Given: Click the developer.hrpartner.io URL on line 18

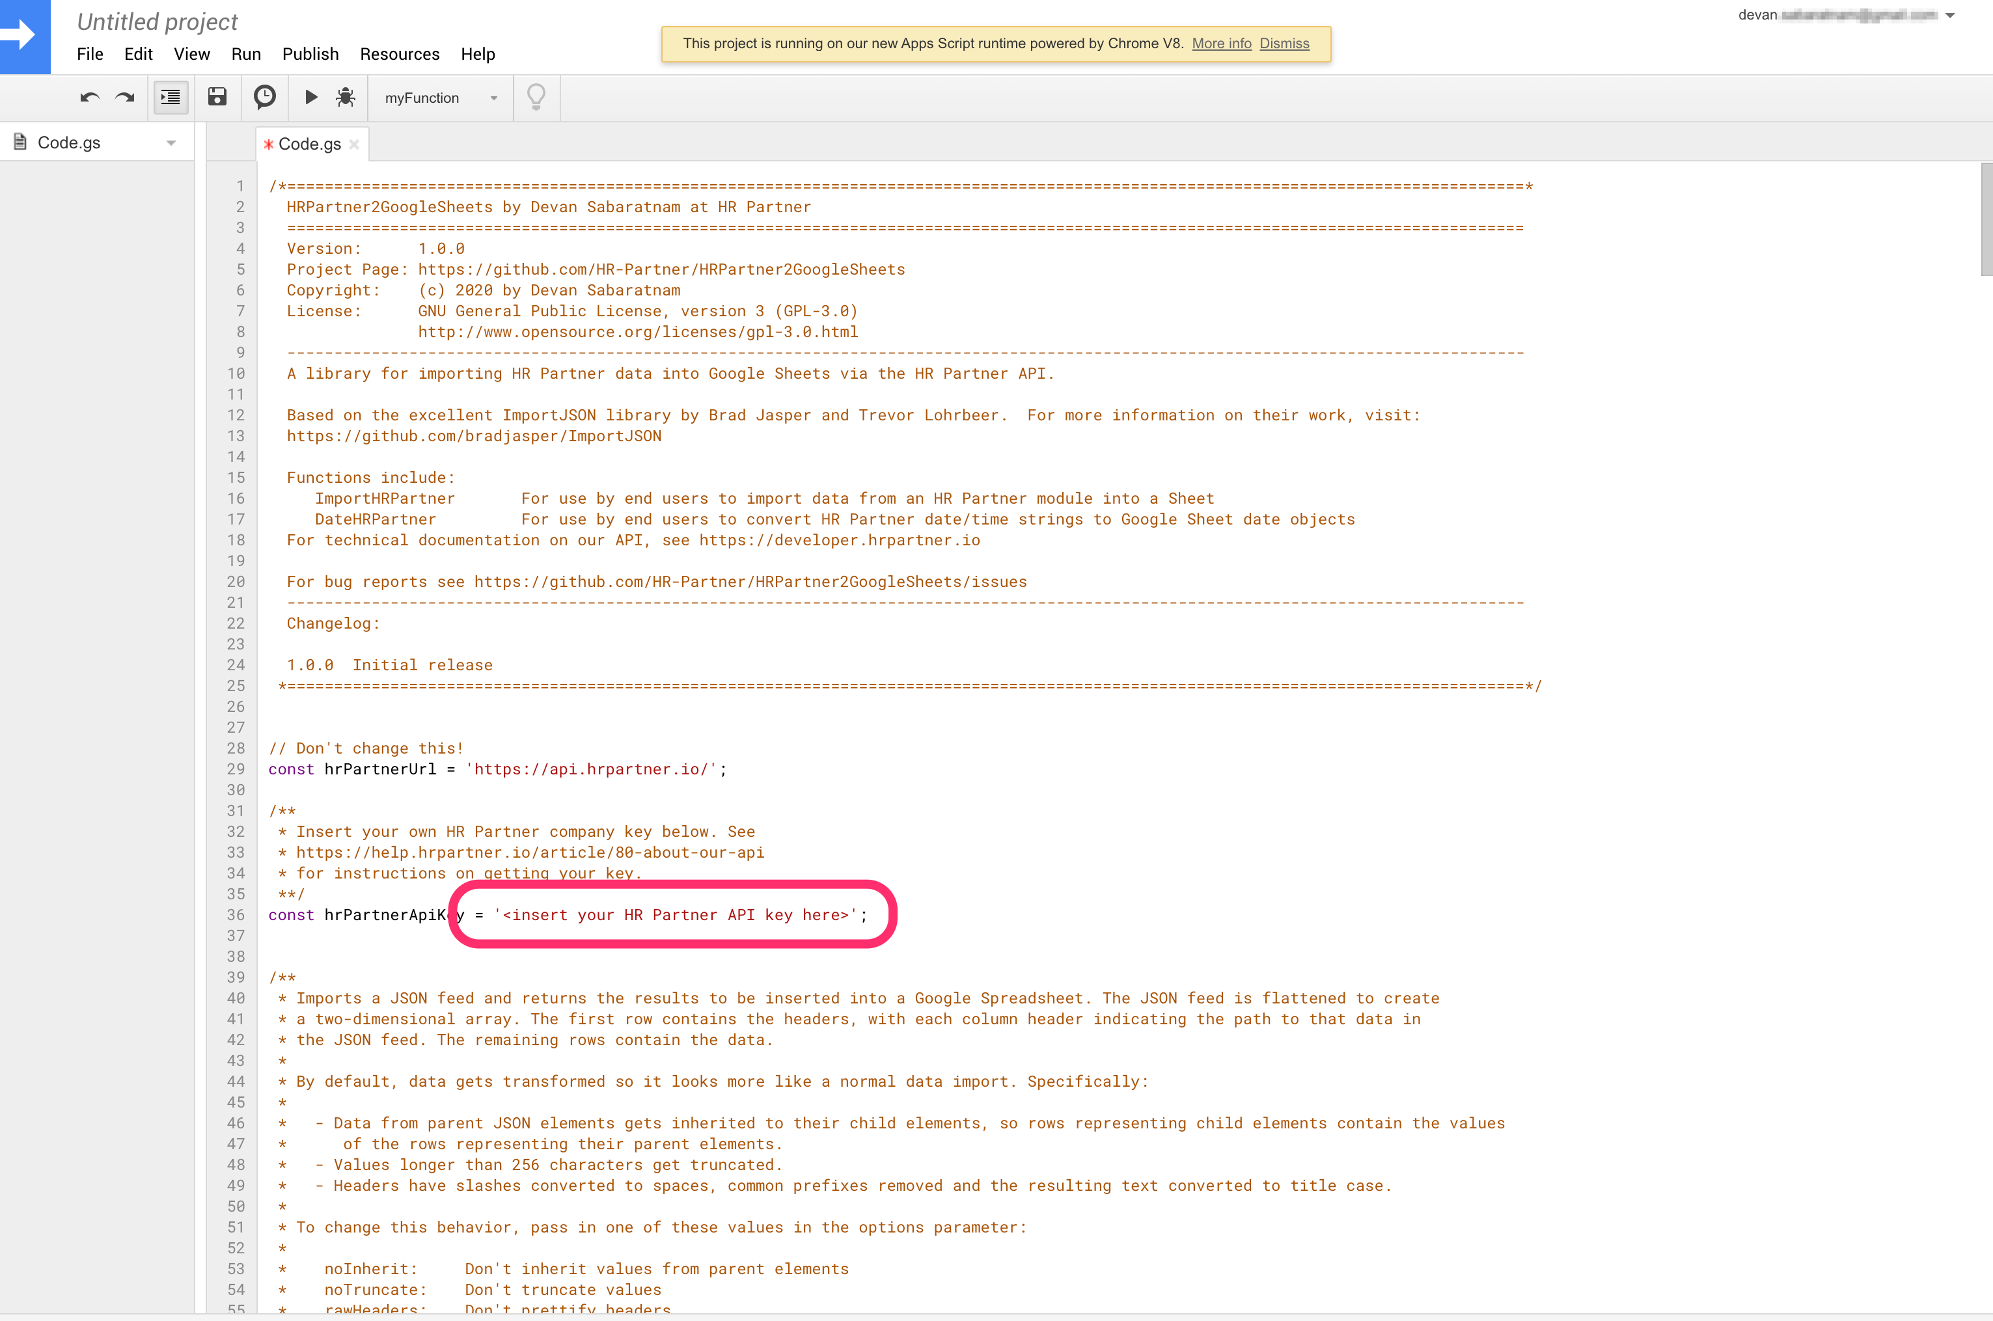Looking at the screenshot, I should tap(840, 540).
